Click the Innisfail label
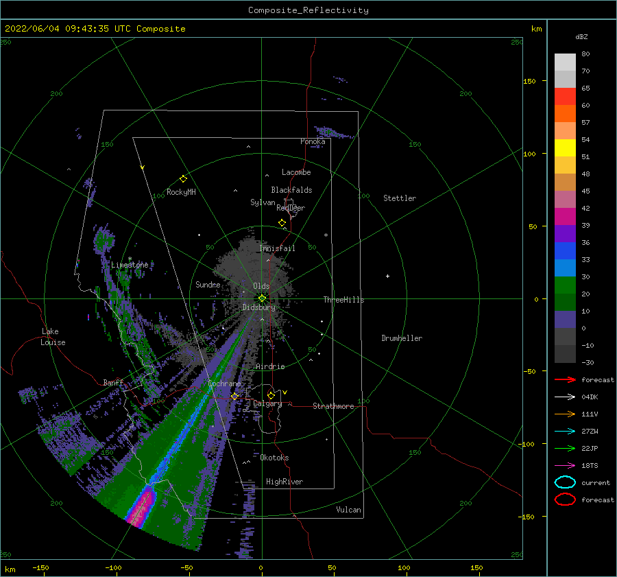This screenshot has width=617, height=577. coord(277,248)
